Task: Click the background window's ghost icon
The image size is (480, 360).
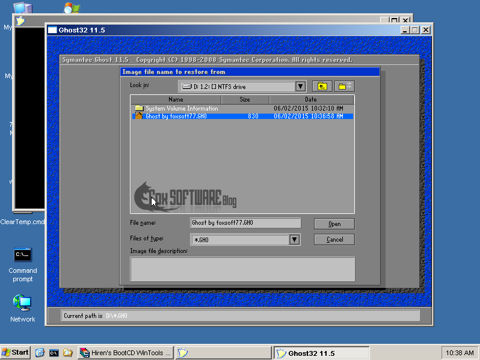Action: (20, 21)
